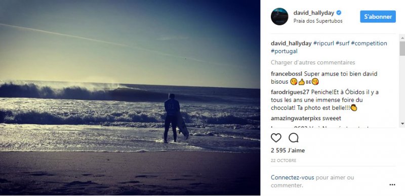Open the comment bubble icon
Screen dimensions: 405x196
tap(294, 138)
